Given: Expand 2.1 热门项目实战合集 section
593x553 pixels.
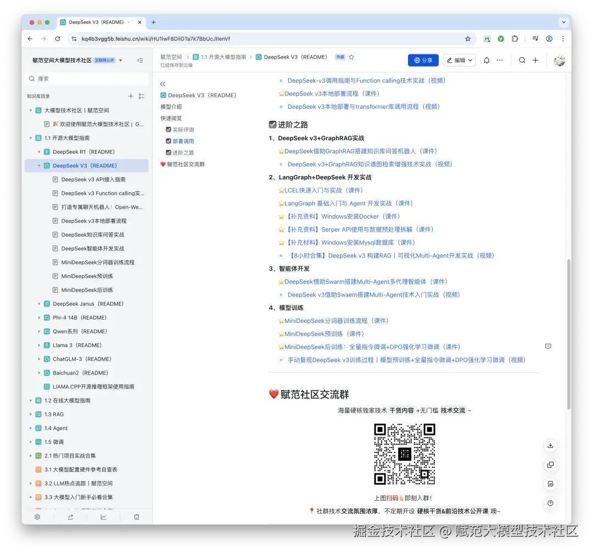Looking at the screenshot, I should 31,456.
